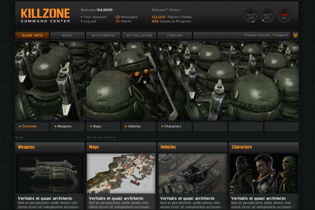
Task: Select the Weapons sub-tab
Action: pyautogui.click(x=68, y=127)
